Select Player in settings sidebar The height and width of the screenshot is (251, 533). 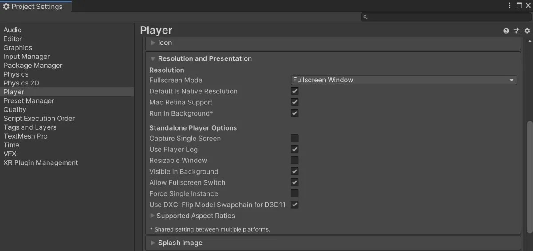click(x=67, y=92)
